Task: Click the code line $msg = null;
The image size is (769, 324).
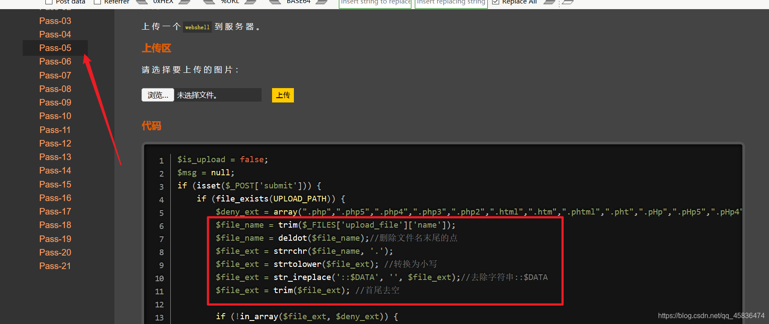Action: pyautogui.click(x=206, y=173)
